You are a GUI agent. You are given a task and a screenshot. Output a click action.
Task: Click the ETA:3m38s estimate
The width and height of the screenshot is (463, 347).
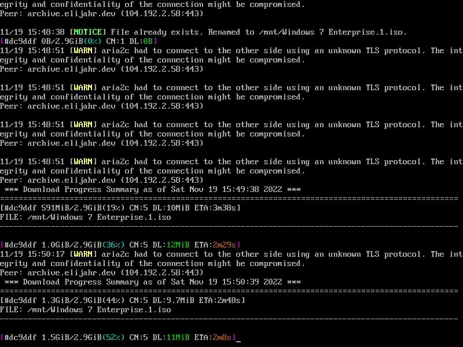[x=215, y=208]
